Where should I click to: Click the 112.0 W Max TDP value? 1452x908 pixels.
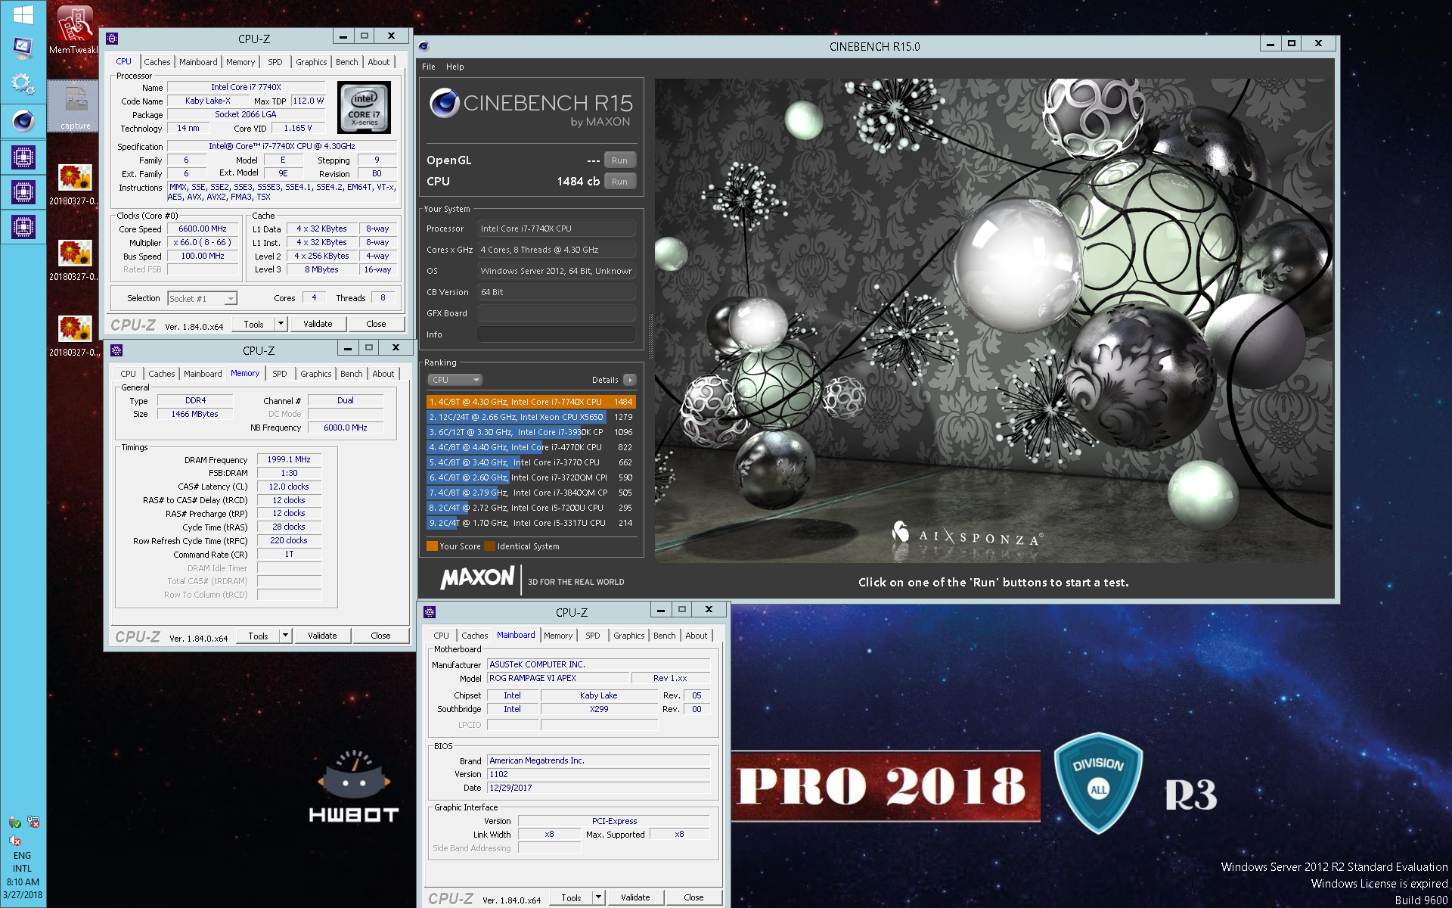309,101
